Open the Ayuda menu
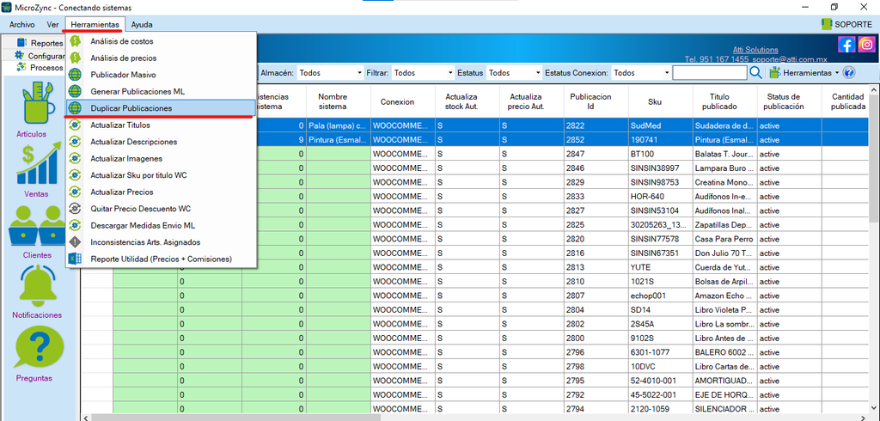880x421 pixels. pyautogui.click(x=142, y=25)
